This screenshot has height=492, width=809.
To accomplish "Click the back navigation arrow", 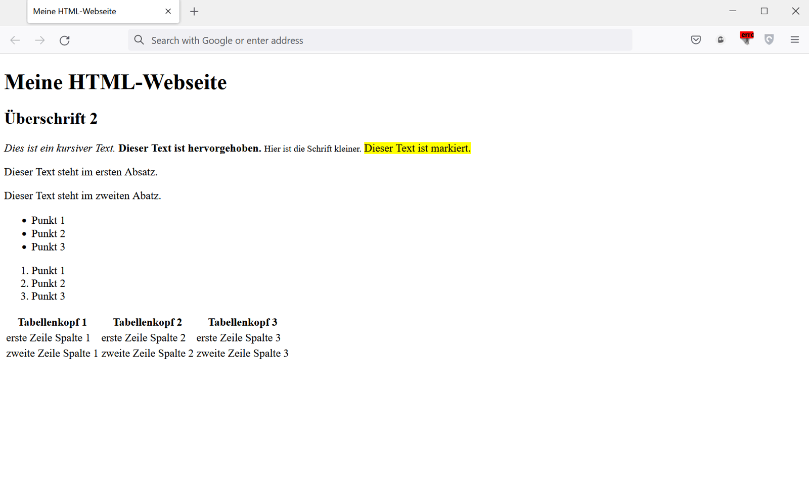I will [x=15, y=40].
